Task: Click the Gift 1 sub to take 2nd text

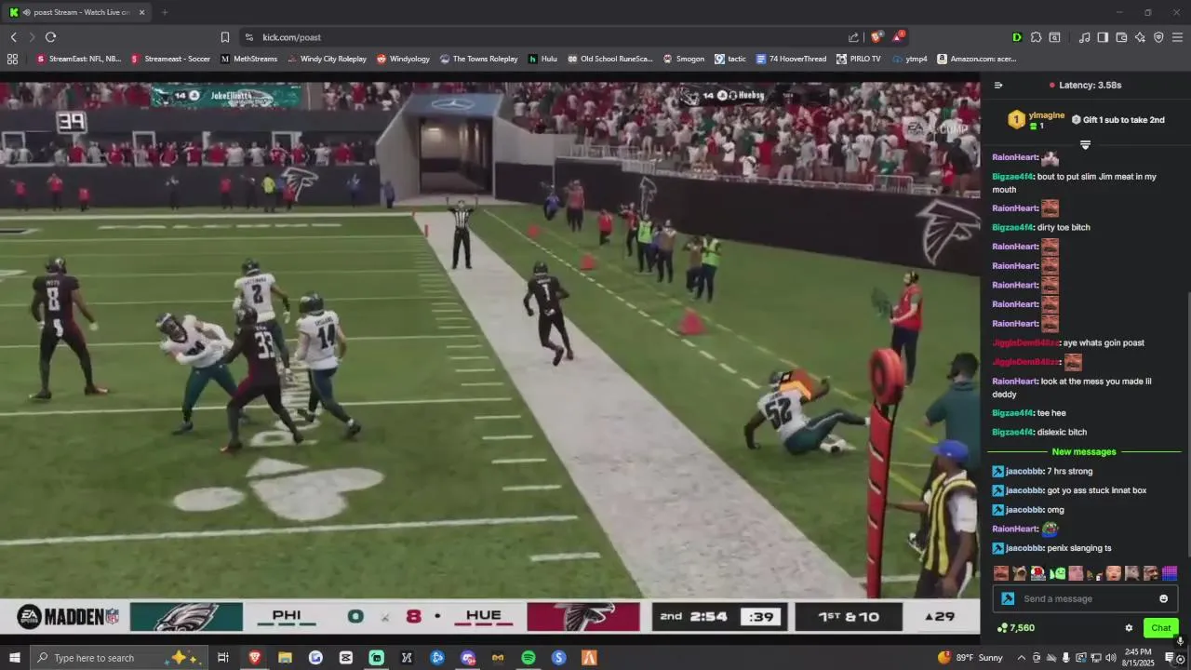Action: pyautogui.click(x=1123, y=119)
